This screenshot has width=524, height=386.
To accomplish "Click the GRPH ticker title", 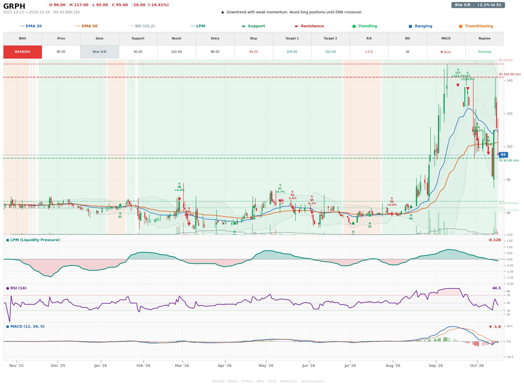I will (x=14, y=6).
